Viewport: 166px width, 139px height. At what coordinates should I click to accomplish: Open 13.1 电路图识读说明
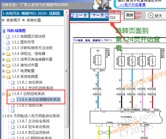coord(29,37)
